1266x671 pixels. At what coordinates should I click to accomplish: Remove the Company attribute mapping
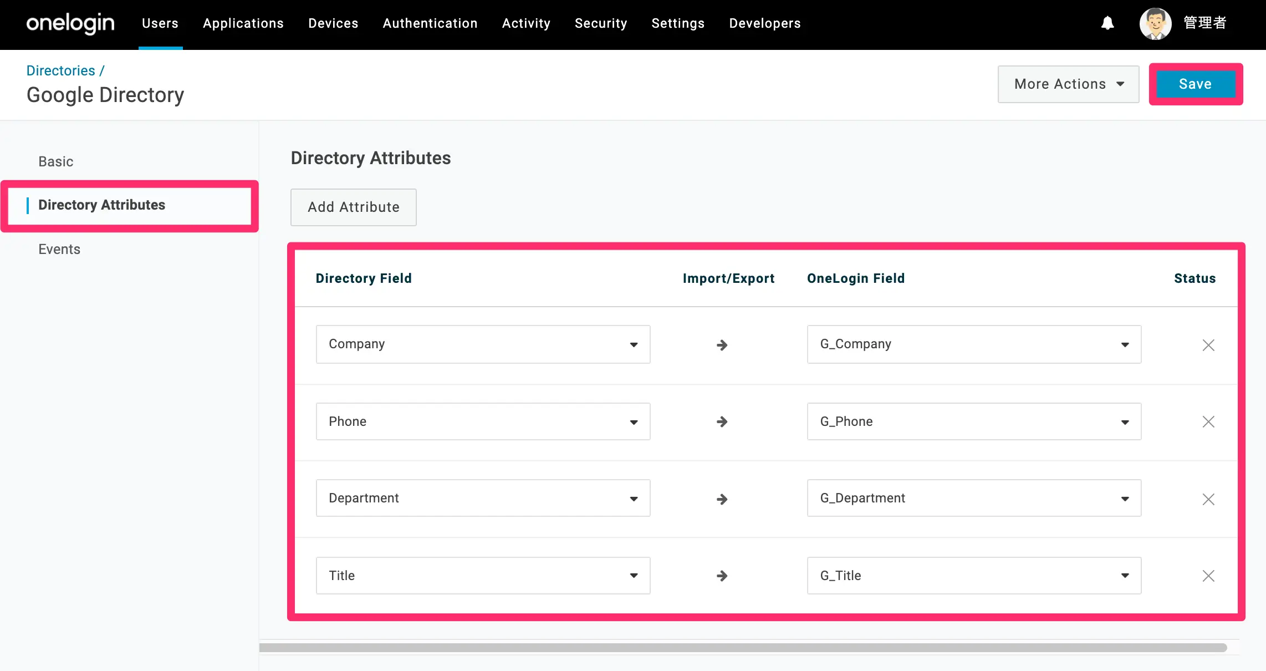coord(1208,345)
